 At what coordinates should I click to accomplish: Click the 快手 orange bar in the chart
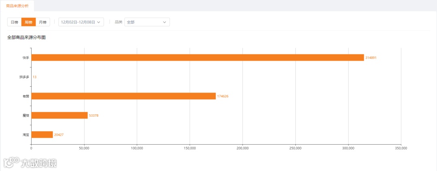point(197,58)
